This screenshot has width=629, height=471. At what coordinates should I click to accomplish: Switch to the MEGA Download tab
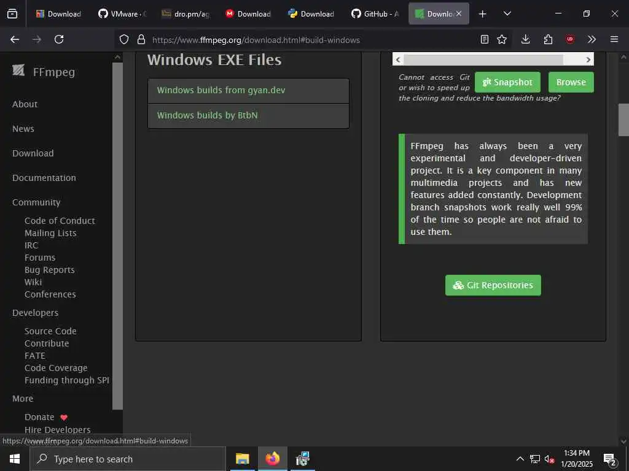(248, 13)
